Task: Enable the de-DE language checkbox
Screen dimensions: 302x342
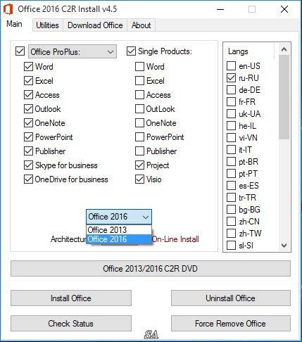Action: pyautogui.click(x=231, y=90)
